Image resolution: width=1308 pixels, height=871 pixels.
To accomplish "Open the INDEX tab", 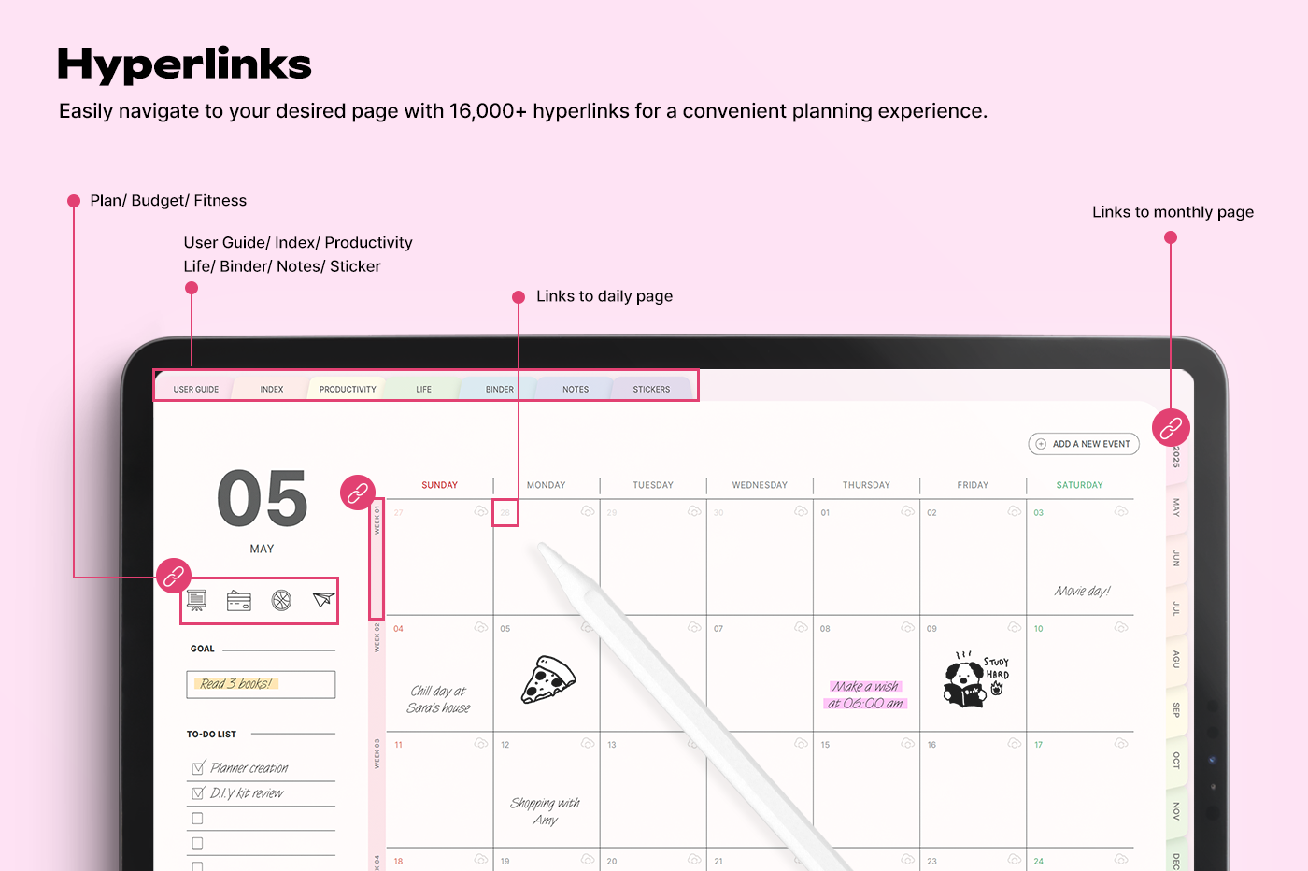I will 272,389.
